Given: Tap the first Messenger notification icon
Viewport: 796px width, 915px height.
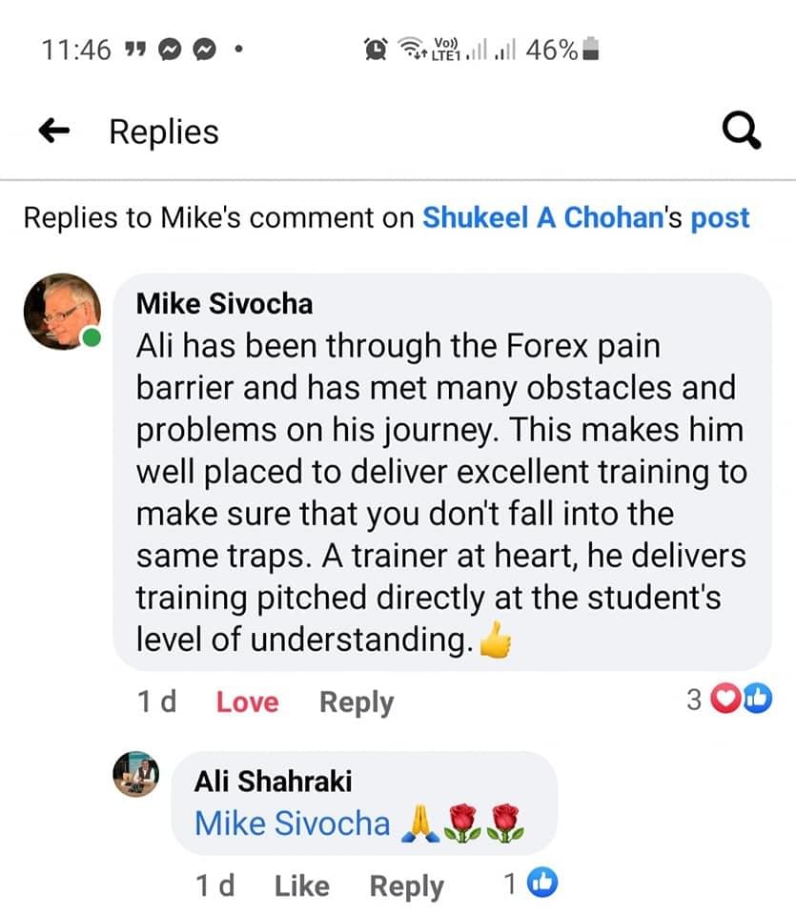Looking at the screenshot, I should tap(170, 50).
